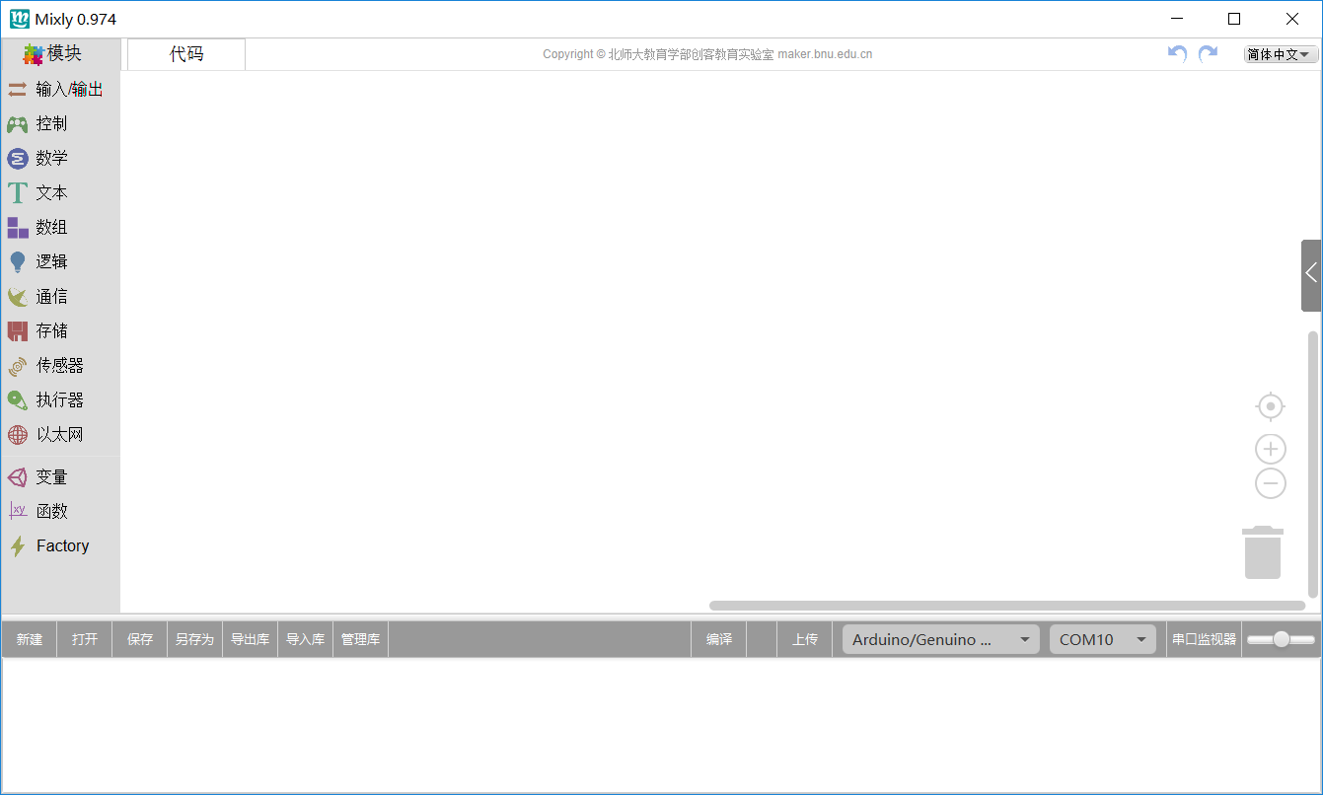Click the 上传 upload button

click(805, 639)
